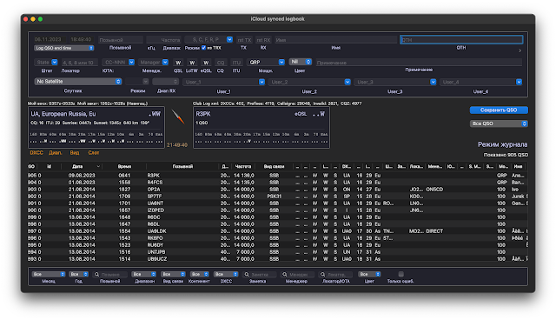Select the R4FCS log row
This screenshot has width=556, height=320.
click(x=277, y=183)
